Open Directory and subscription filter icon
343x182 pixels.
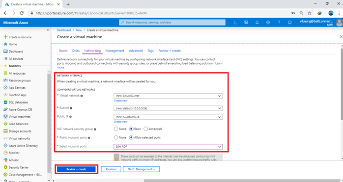click(246, 22)
